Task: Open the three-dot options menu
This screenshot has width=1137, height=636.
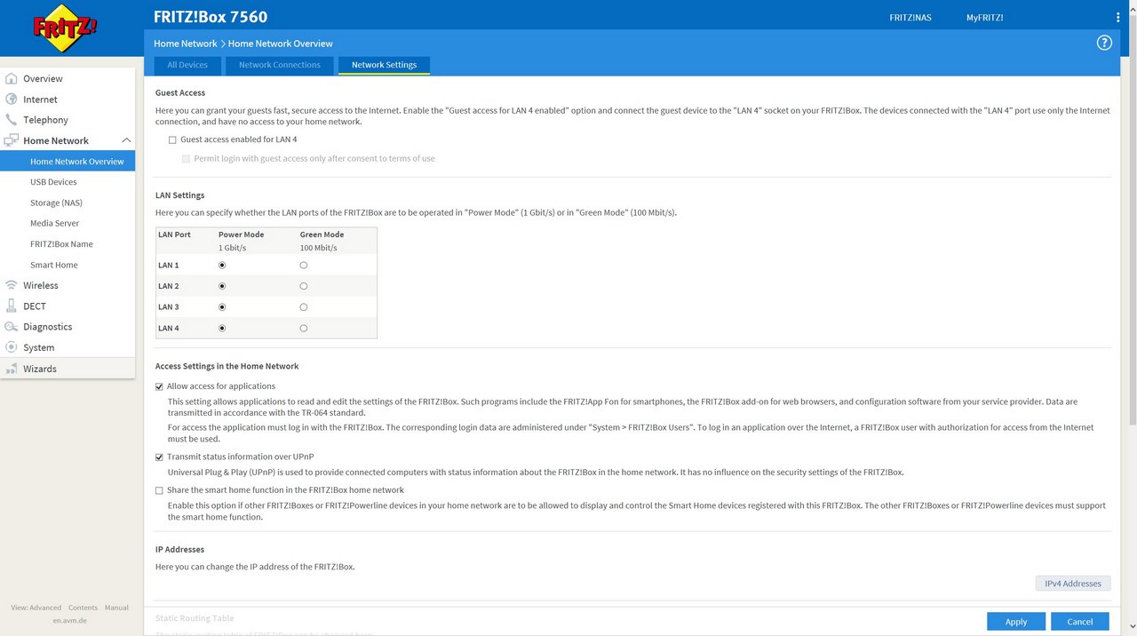Action: point(1118,17)
